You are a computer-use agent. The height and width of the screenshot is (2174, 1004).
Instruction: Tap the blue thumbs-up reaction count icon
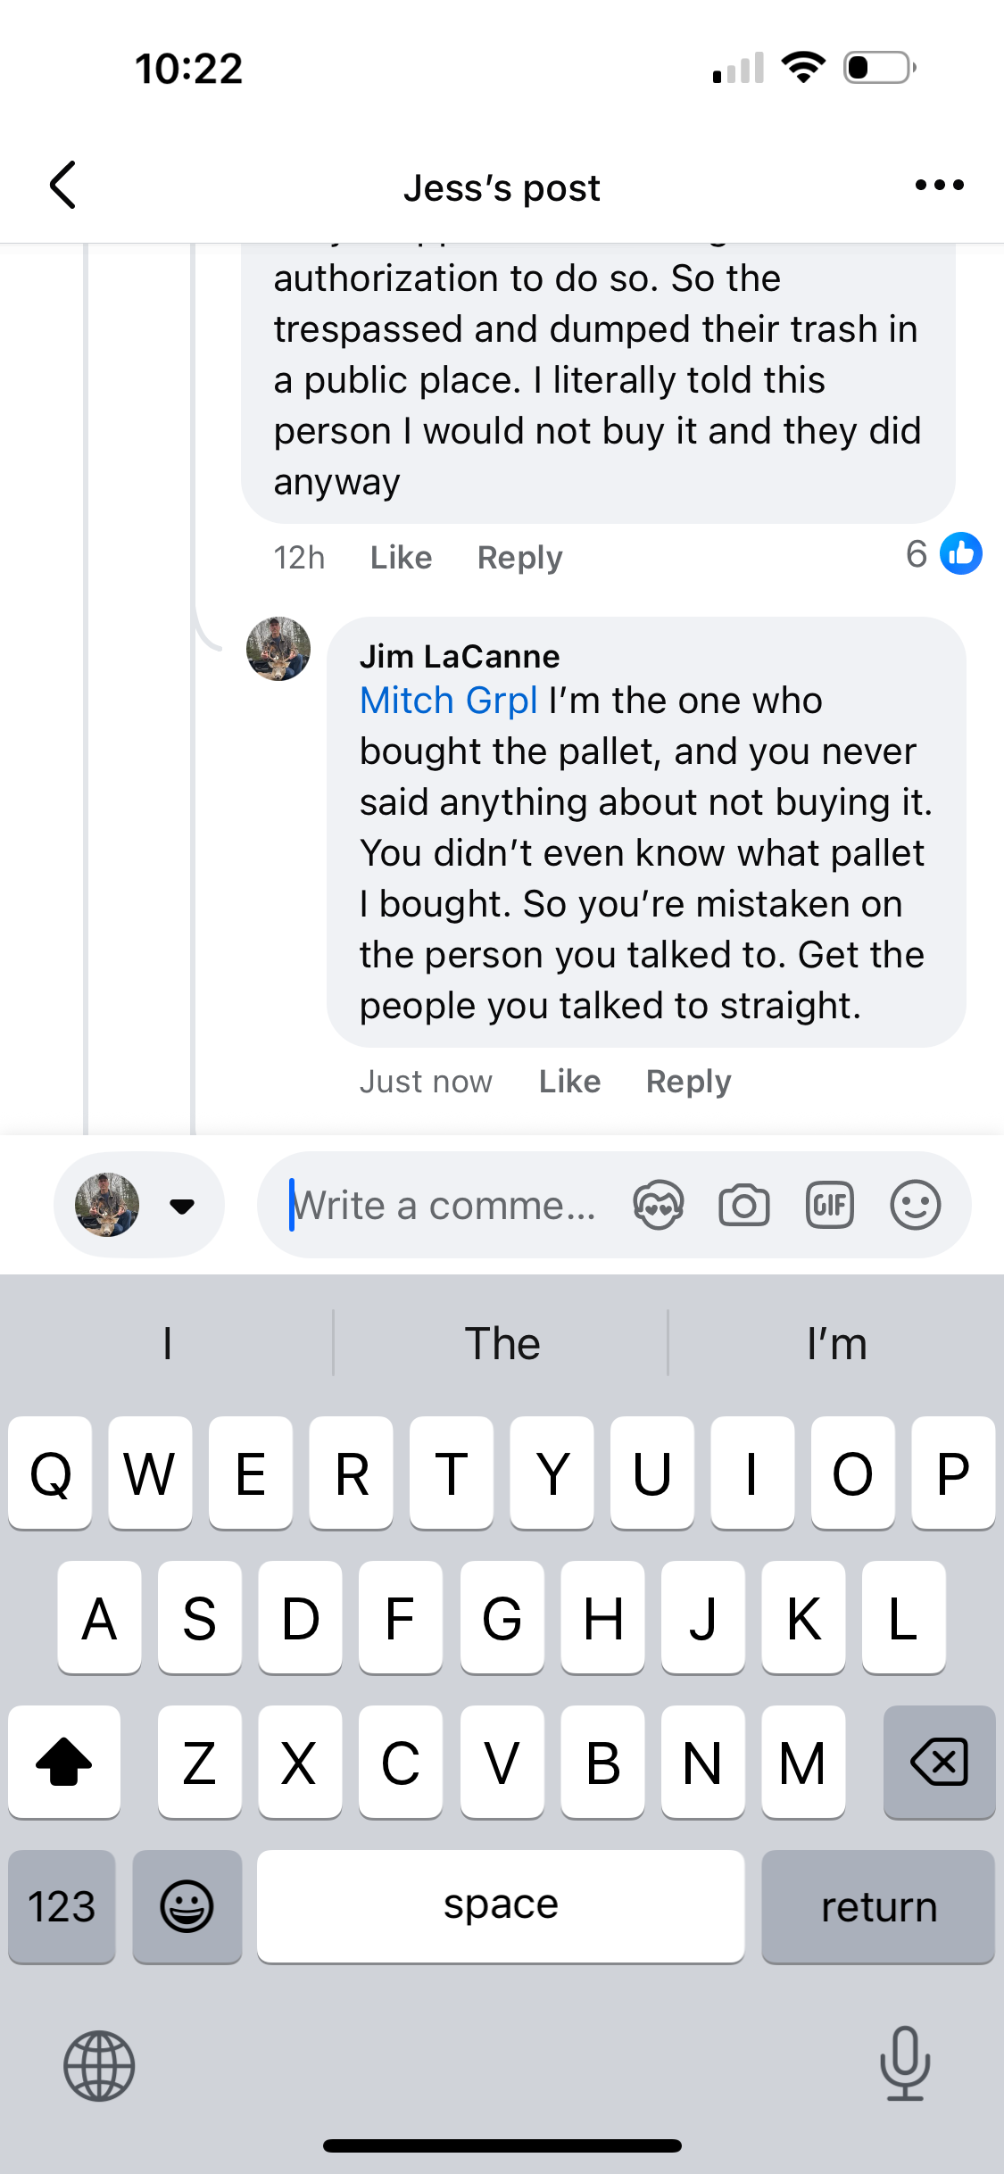pyautogui.click(x=961, y=554)
